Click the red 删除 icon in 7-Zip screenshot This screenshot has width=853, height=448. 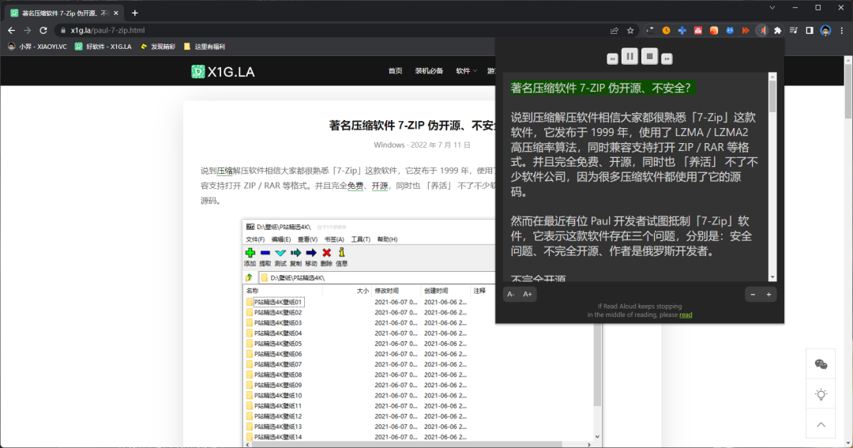pyautogui.click(x=326, y=253)
